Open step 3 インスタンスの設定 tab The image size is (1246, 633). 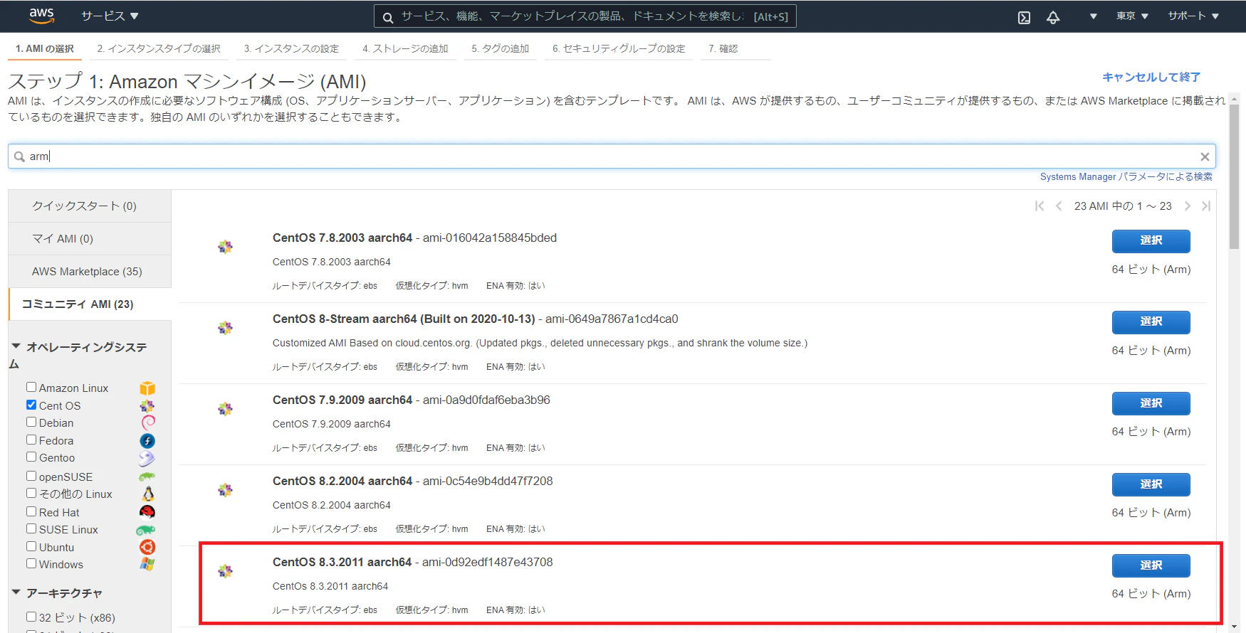[x=291, y=48]
